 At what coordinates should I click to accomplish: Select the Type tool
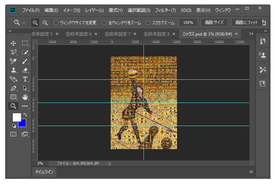25,79
